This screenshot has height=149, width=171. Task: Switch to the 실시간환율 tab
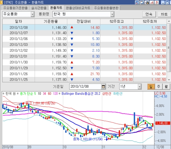click(x=39, y=8)
